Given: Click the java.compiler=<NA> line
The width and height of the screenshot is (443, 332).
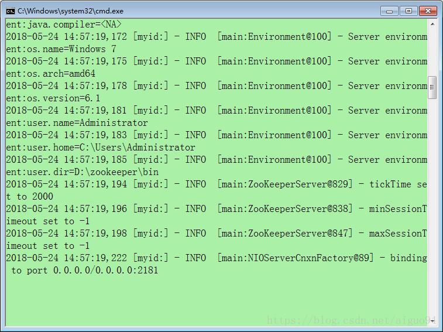Looking at the screenshot, I should (63, 25).
